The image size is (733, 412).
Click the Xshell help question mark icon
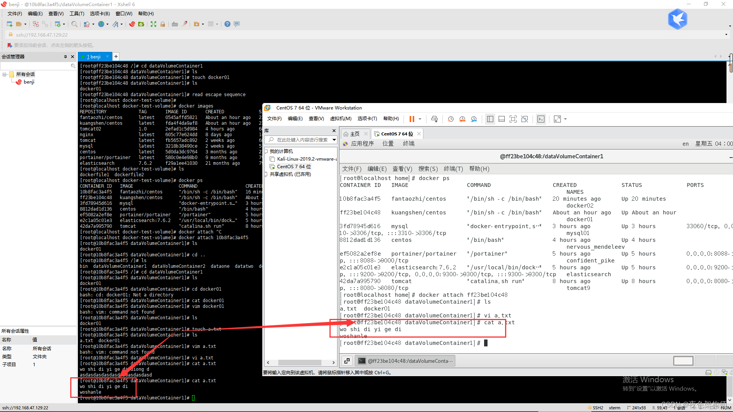(227, 24)
